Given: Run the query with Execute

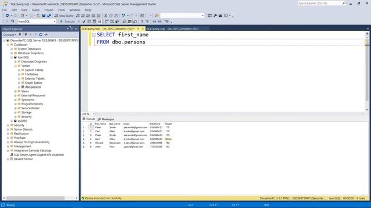Looking at the screenshot, I should tap(67, 21).
